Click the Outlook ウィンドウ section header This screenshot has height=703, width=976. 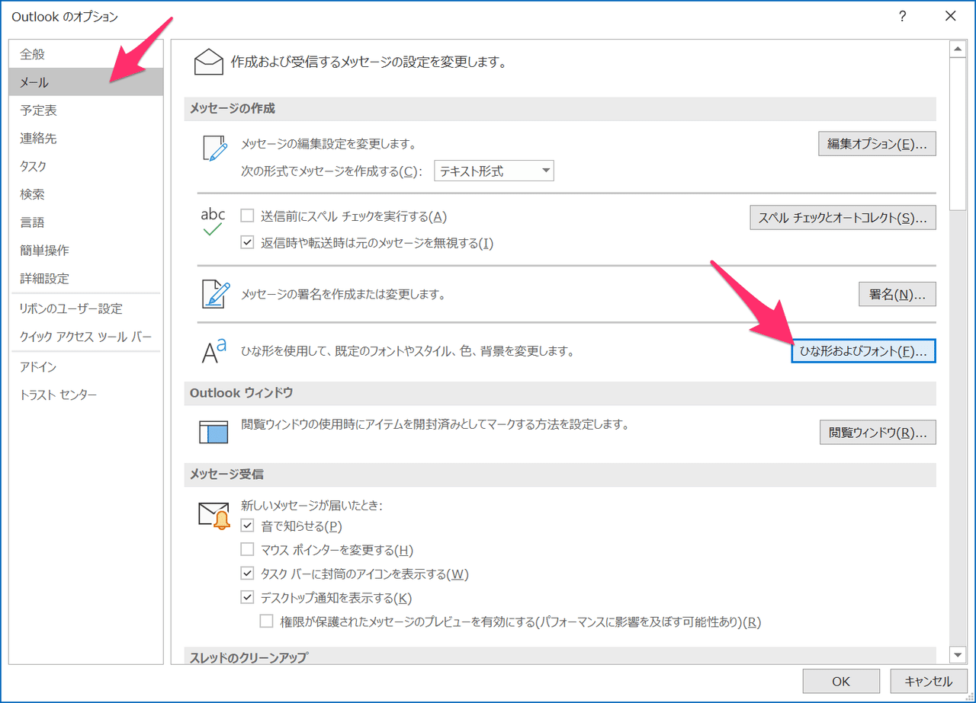pos(560,393)
